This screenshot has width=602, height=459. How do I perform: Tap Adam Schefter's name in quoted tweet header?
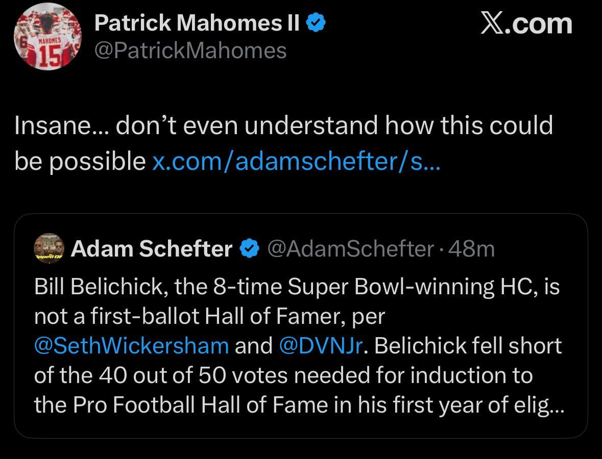pyautogui.click(x=153, y=249)
